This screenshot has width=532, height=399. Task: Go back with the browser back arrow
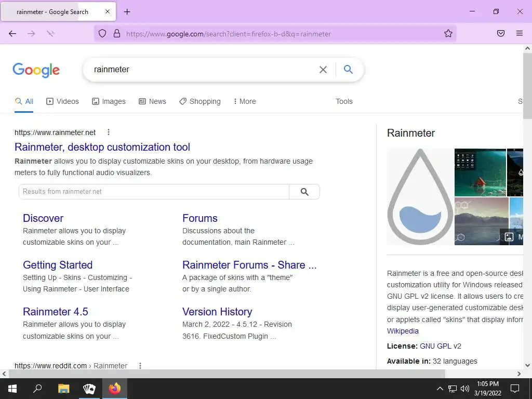12,33
